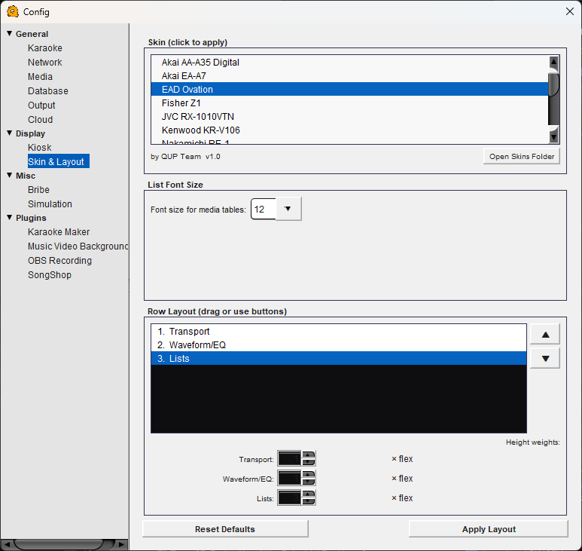Increase the Waveform/EQ height weight
This screenshot has height=551, width=582.
point(309,474)
